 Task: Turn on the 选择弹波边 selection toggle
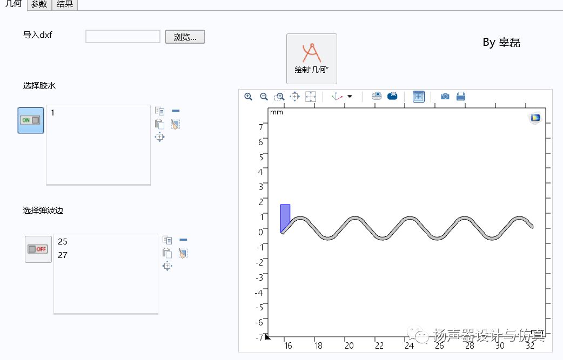tap(38, 249)
